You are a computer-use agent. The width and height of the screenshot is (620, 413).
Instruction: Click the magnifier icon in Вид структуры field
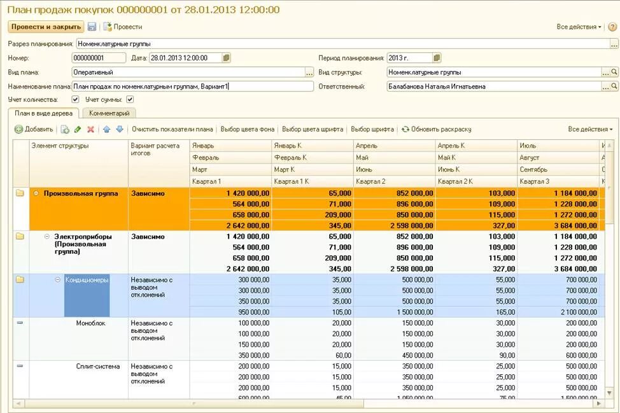614,72
